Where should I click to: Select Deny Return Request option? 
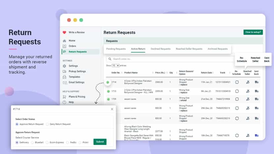point(47,124)
